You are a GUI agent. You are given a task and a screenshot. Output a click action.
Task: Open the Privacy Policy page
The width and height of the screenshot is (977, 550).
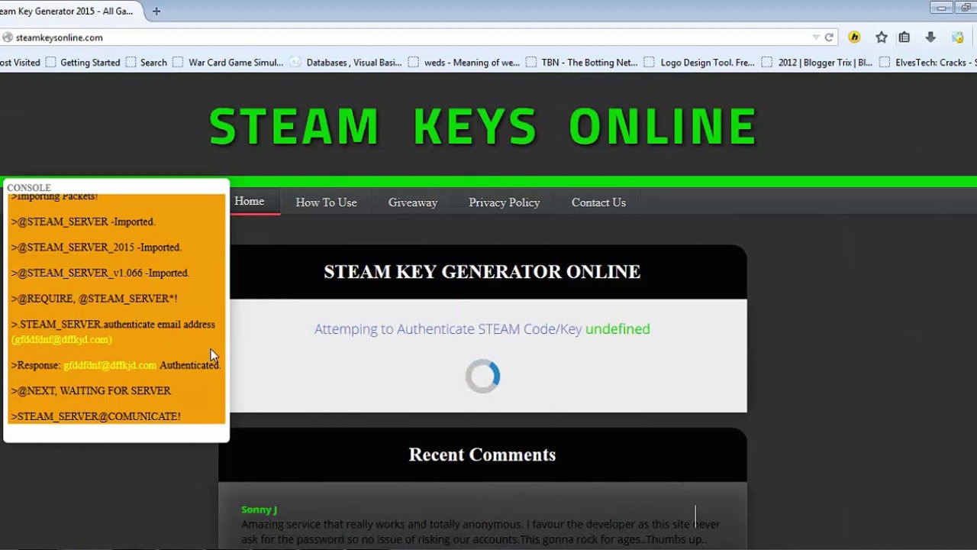505,202
